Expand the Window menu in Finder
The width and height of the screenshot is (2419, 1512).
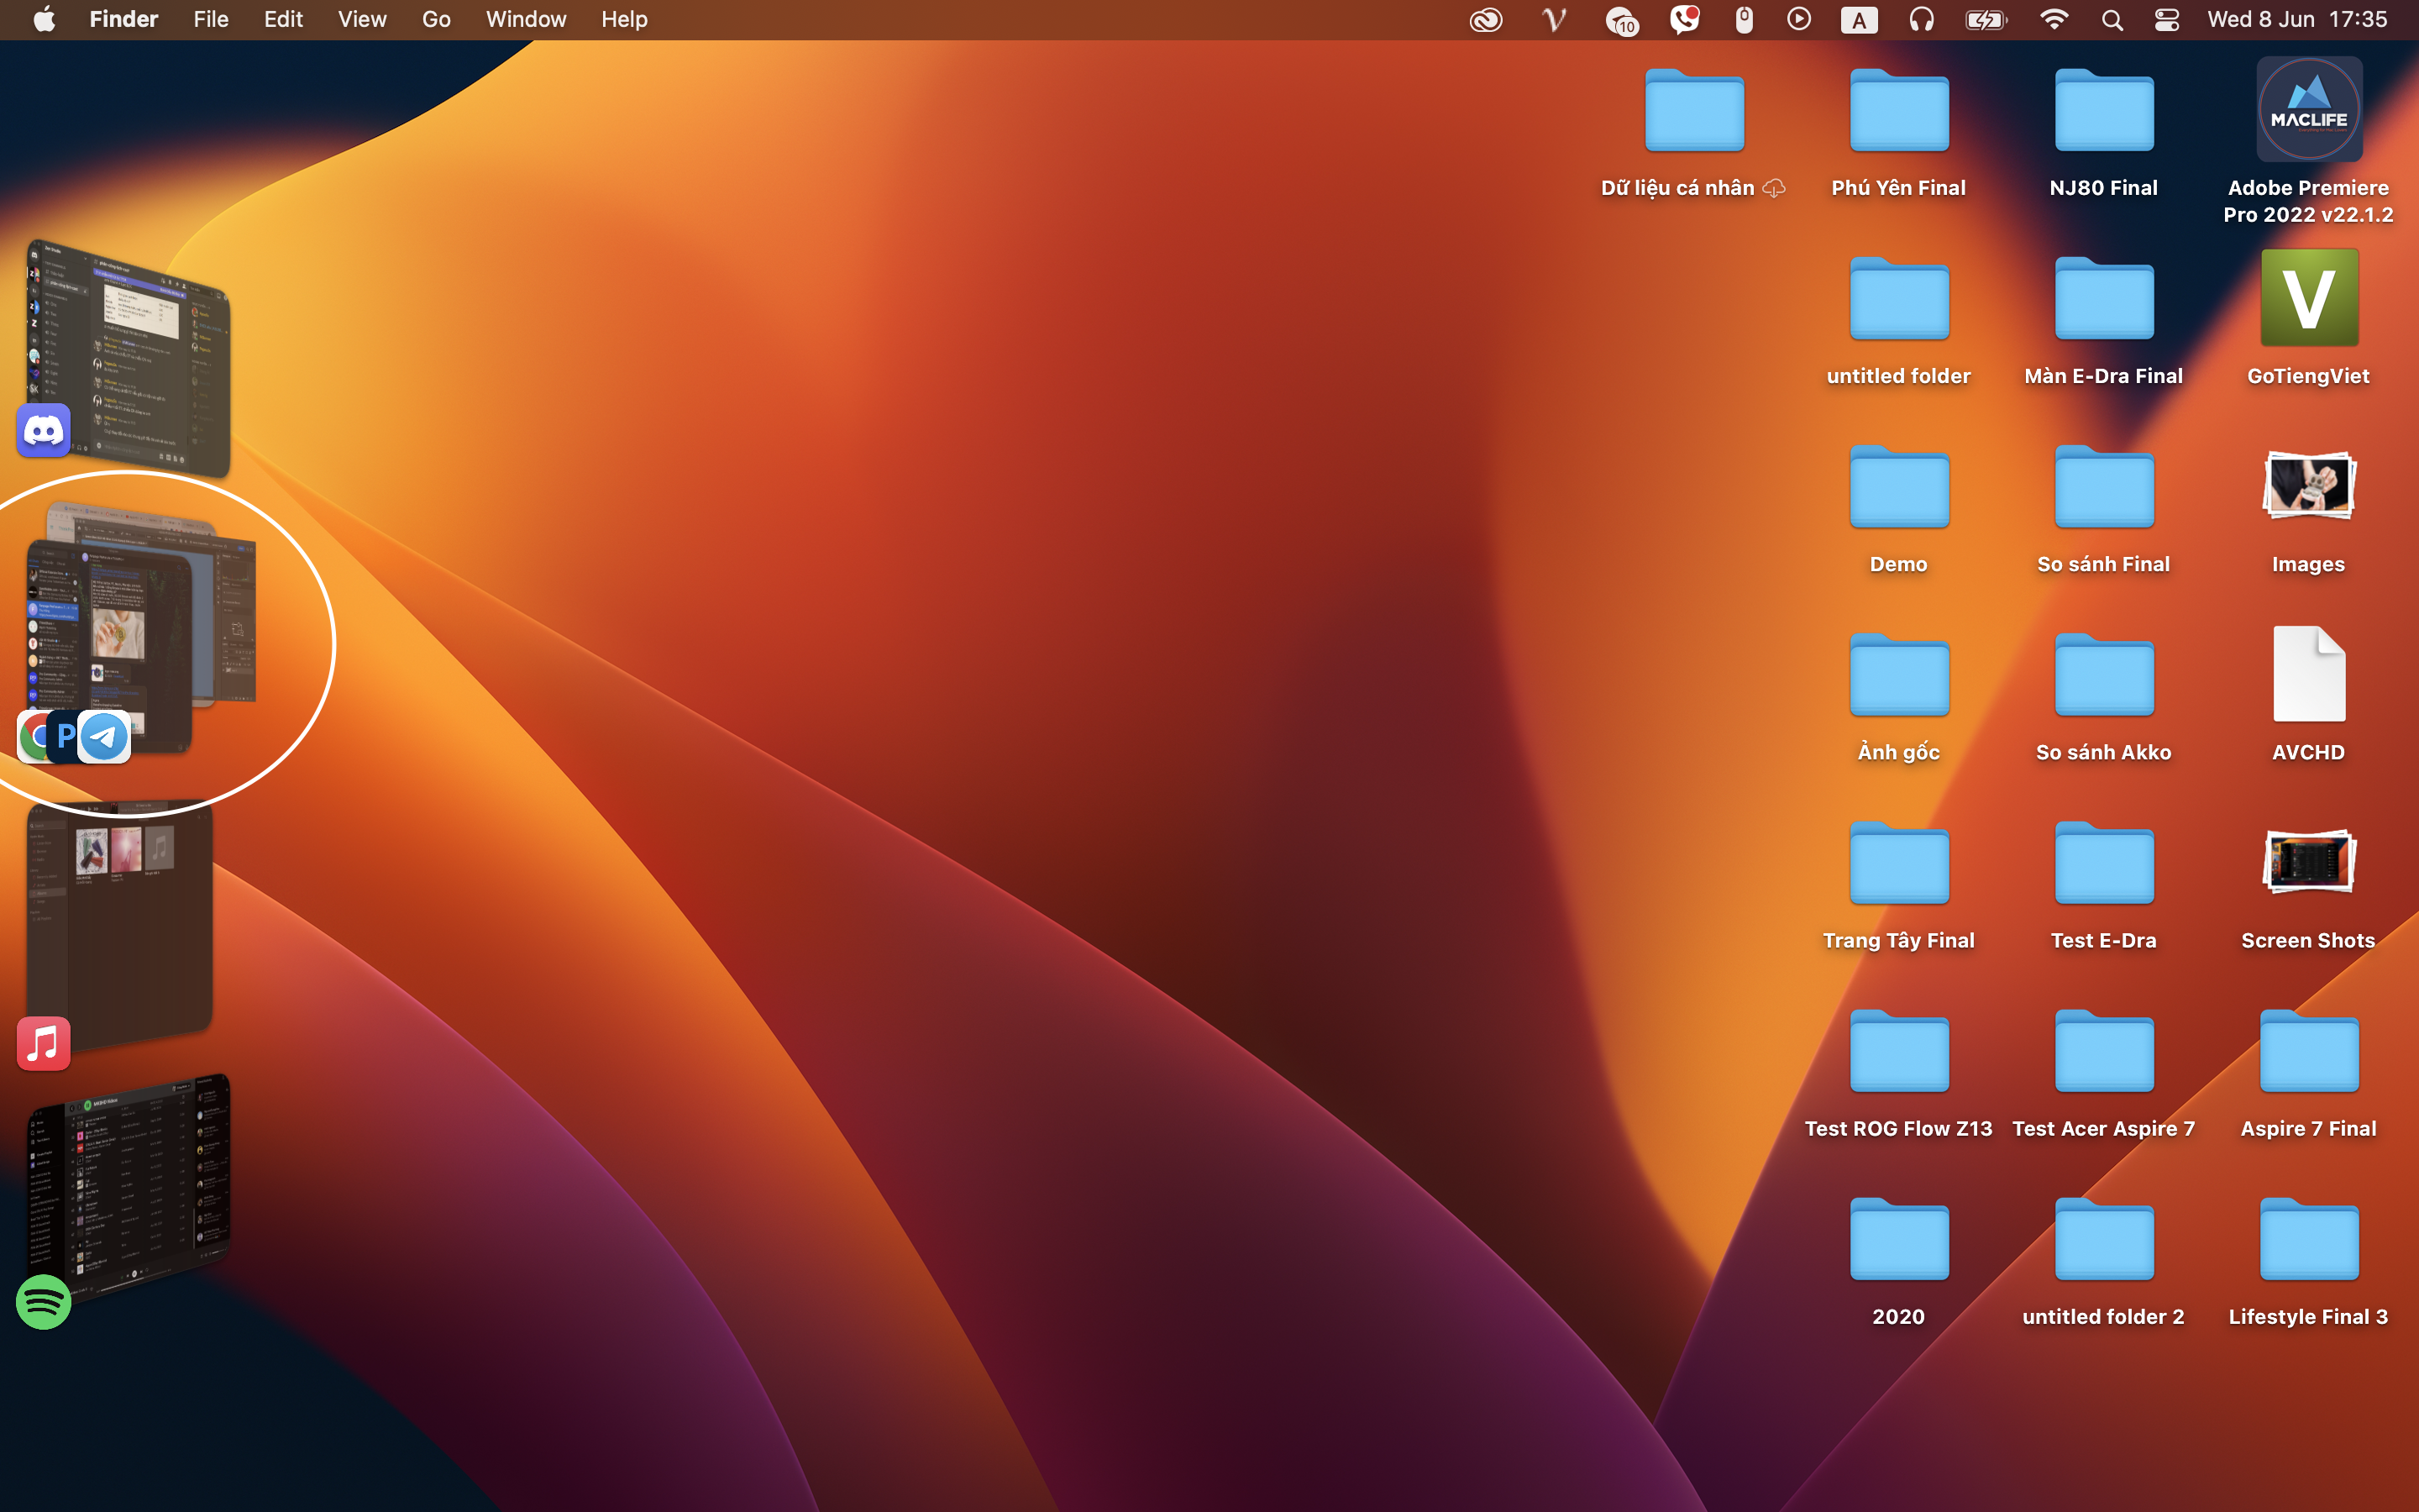coord(524,19)
